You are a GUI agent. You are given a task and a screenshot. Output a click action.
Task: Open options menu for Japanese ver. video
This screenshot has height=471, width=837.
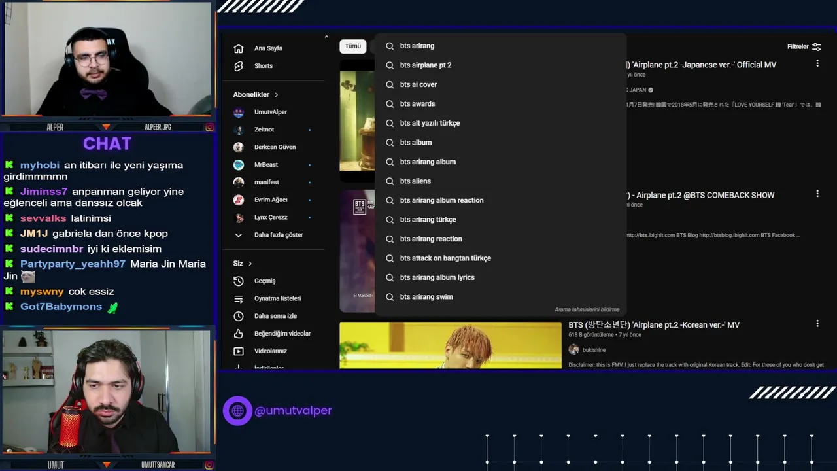click(817, 63)
